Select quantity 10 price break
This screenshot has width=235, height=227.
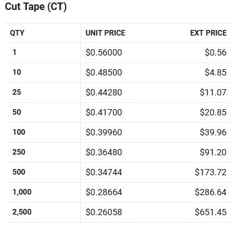118,72
